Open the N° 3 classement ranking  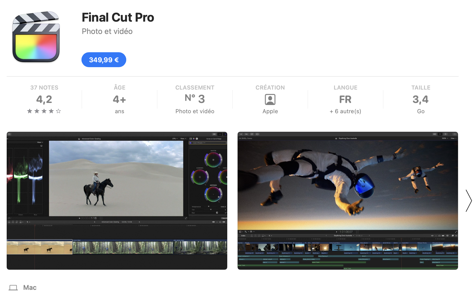click(x=195, y=99)
